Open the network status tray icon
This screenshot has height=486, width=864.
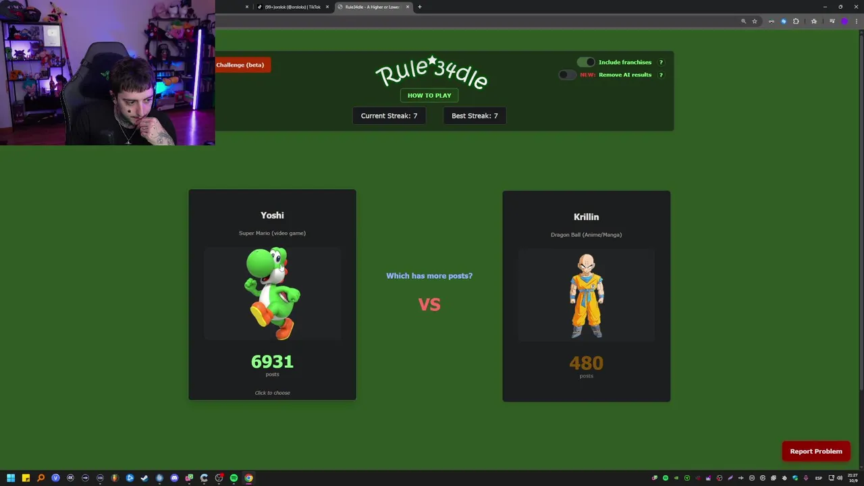pyautogui.click(x=832, y=478)
